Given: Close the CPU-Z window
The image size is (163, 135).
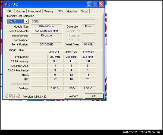Looking at the screenshot, I should tap(101, 4).
